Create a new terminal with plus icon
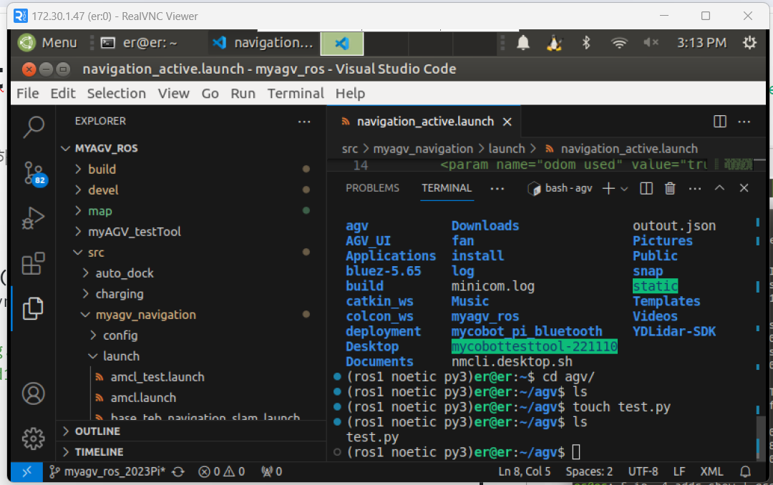Screen dimensions: 773x485 pos(608,188)
